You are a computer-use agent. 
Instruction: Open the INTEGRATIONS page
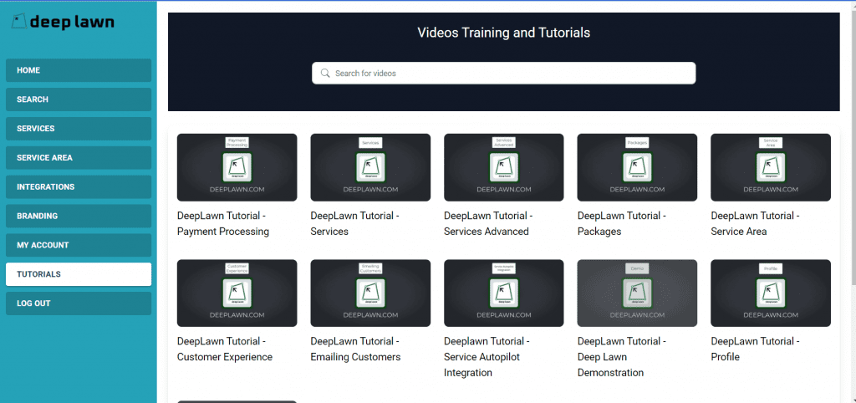point(79,186)
